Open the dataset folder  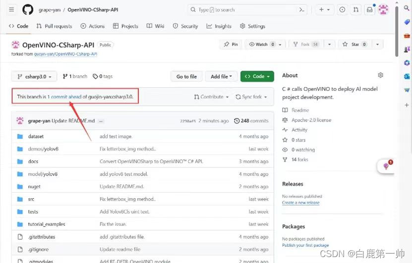tap(36, 136)
